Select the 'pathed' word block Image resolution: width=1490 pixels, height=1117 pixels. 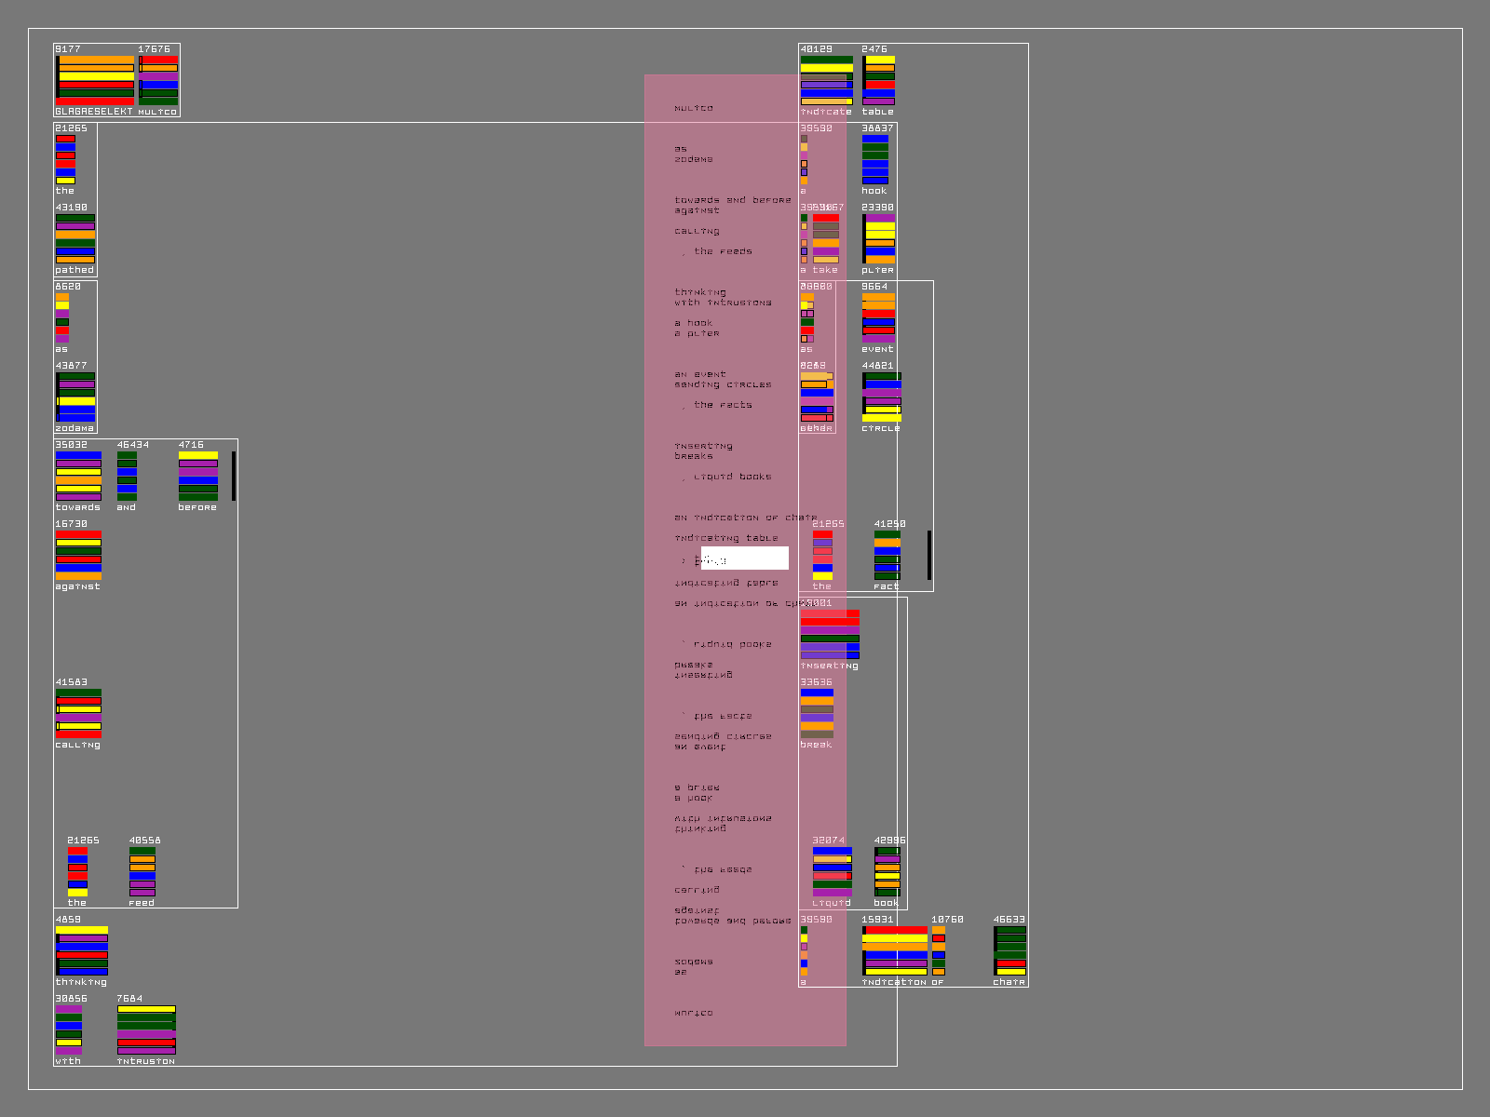pos(75,238)
